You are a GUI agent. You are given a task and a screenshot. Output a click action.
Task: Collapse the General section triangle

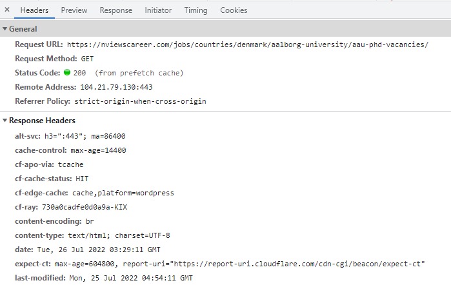tap(5, 29)
